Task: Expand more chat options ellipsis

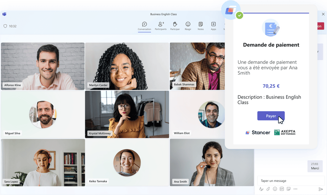Action: click(x=295, y=189)
